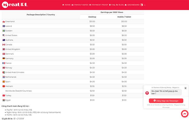Click the MegaURL logo
This screenshot has height=120, width=189.
point(13,5)
